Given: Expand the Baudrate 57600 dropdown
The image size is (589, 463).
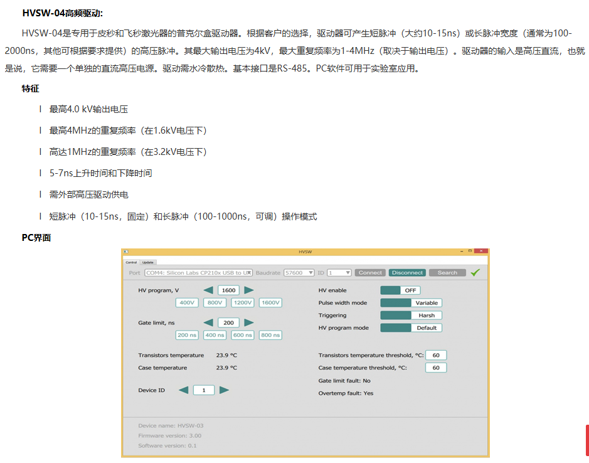Looking at the screenshot, I should coord(299,273).
